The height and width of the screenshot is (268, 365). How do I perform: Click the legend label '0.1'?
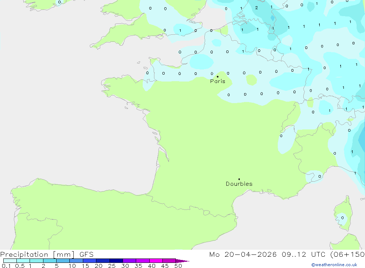(6, 266)
